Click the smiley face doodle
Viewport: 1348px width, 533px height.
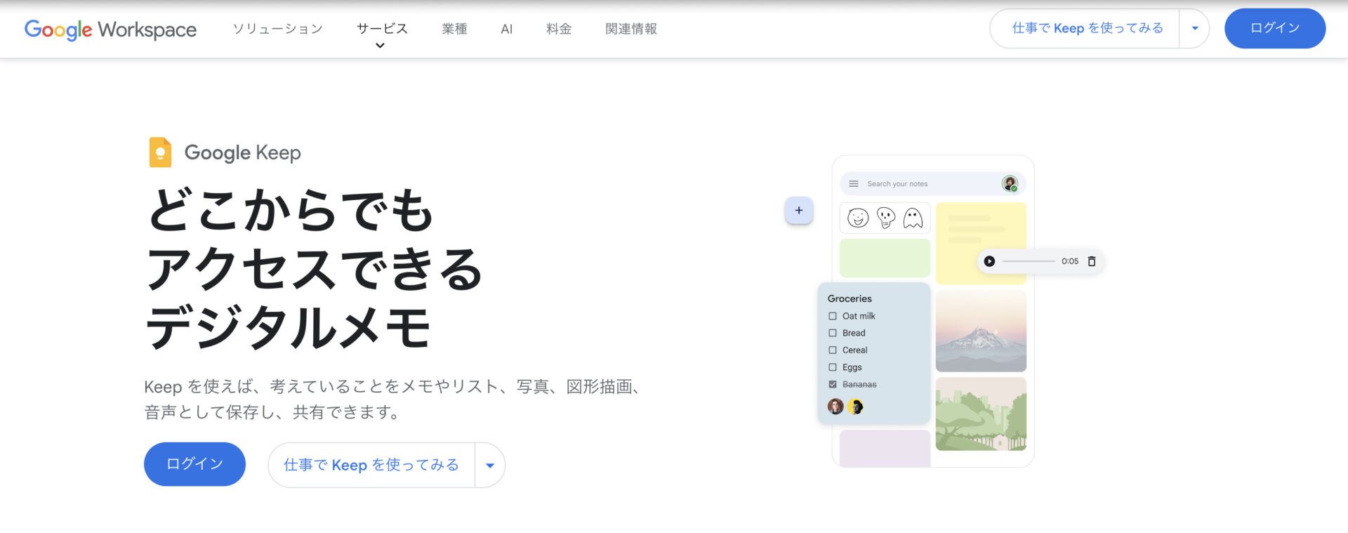[x=858, y=218]
